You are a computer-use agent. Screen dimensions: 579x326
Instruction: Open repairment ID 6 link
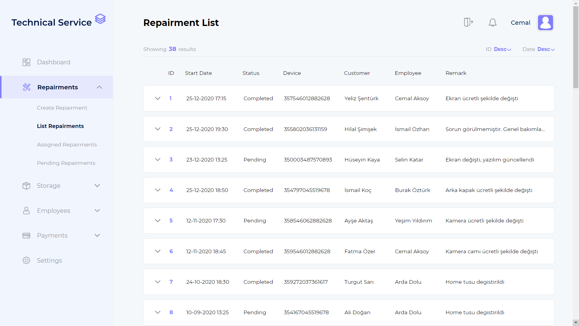[x=171, y=251]
